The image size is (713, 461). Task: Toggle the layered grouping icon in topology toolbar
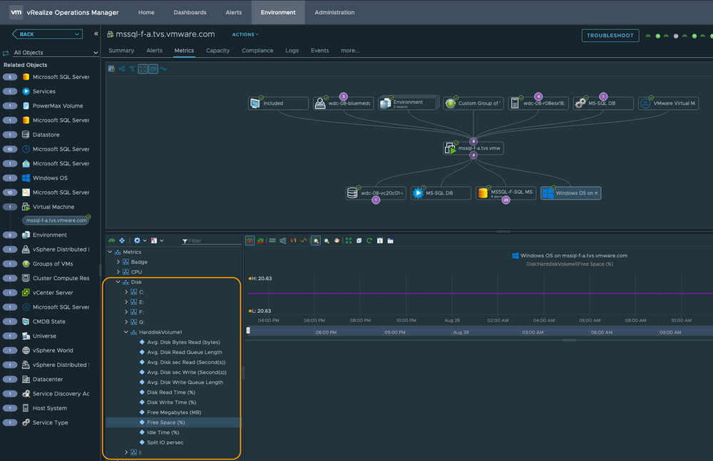[x=153, y=68]
